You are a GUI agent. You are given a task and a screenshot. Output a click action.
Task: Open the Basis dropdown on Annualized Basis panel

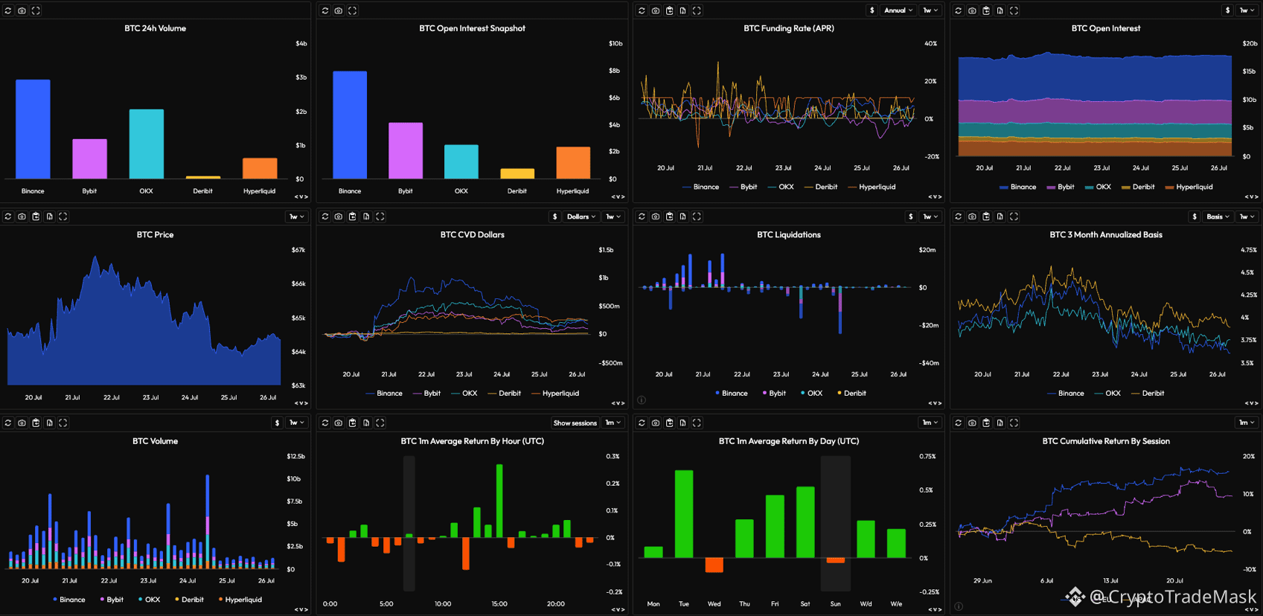pyautogui.click(x=1218, y=216)
